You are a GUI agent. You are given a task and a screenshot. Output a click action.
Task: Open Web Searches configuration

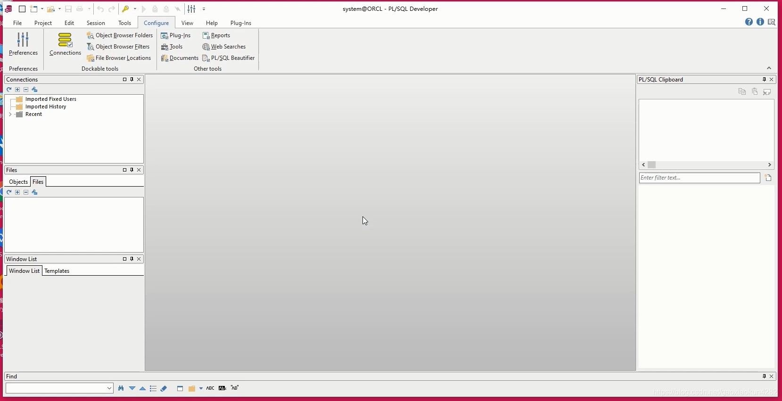[x=224, y=47]
